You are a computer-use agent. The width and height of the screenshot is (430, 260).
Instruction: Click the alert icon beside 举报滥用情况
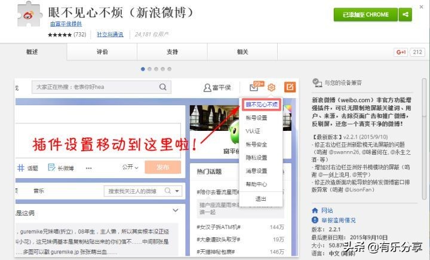click(315, 220)
